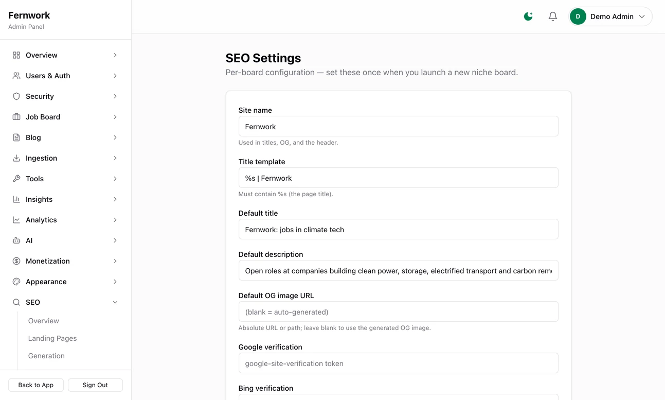Screen dimensions: 665x400
Task: Click the Security shield icon
Action: click(16, 96)
